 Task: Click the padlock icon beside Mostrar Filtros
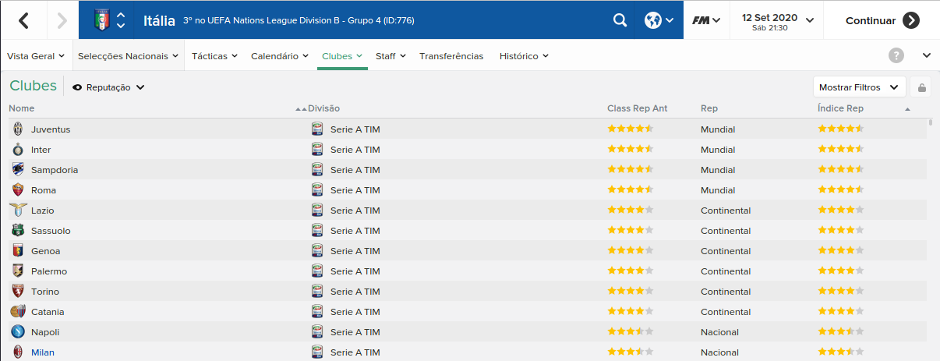click(x=922, y=87)
